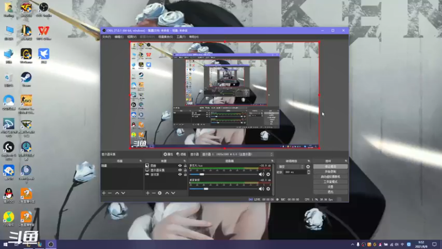The image size is (442, 249).
Task: Hide the third source with its eye icon
Action: (x=180, y=174)
